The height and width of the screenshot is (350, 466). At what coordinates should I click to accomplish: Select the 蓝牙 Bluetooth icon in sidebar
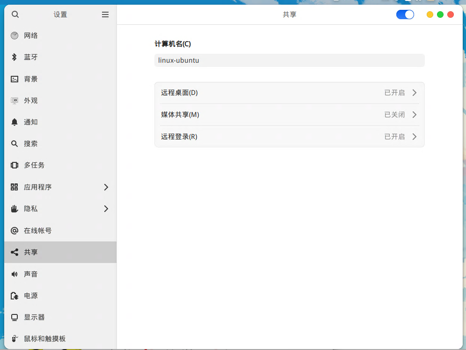click(x=14, y=57)
